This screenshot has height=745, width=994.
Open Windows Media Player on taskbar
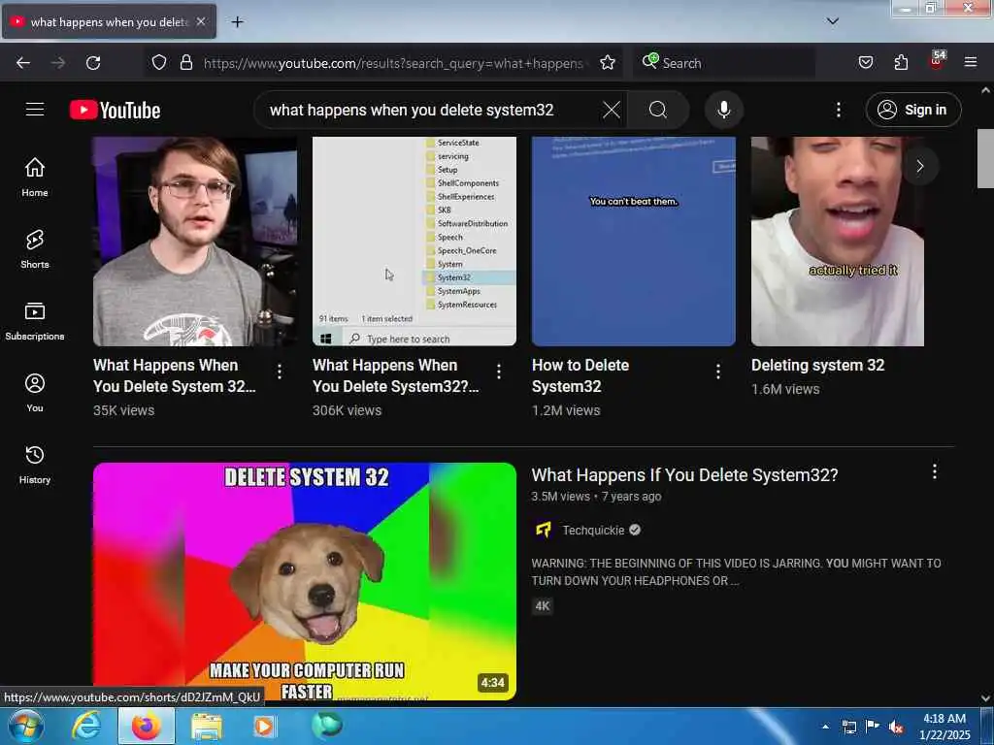[264, 726]
